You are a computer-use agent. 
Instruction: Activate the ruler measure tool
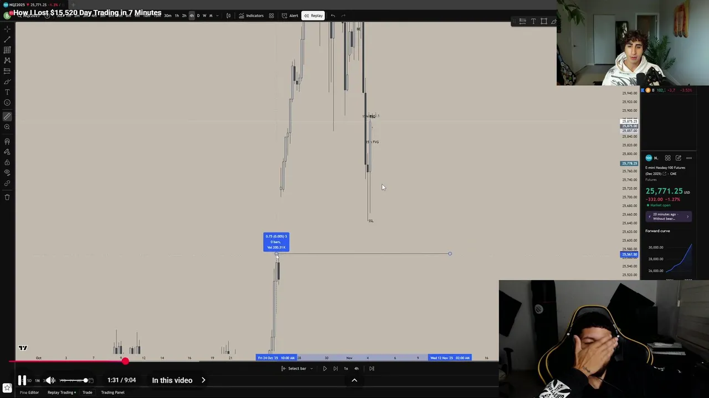pos(7,117)
